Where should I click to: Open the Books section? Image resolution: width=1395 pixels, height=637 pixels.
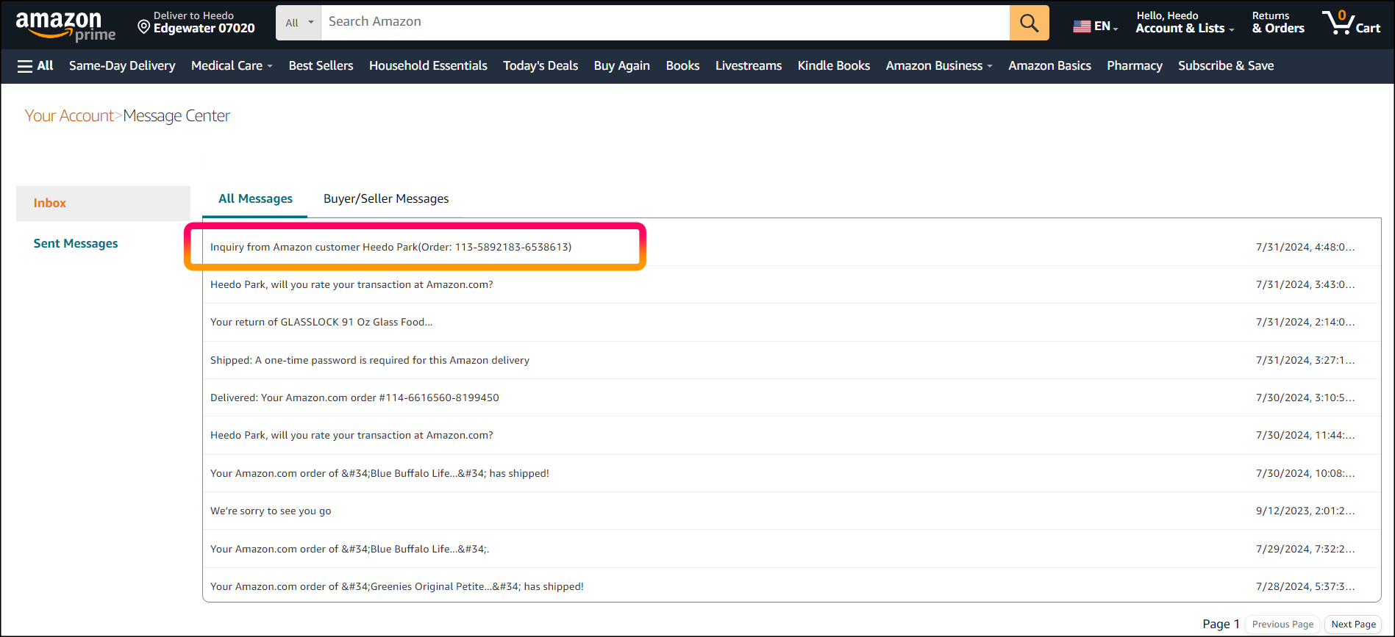coord(682,66)
